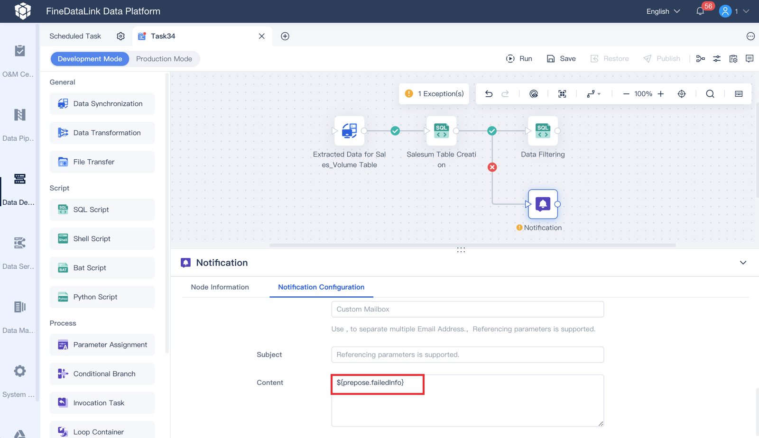This screenshot has height=438, width=759.
Task: Open the English language dropdown
Action: click(663, 11)
